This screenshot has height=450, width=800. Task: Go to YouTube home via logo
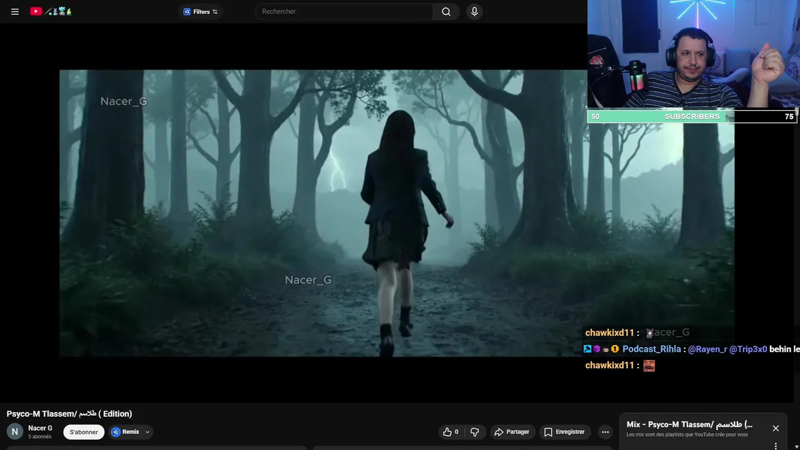(51, 11)
